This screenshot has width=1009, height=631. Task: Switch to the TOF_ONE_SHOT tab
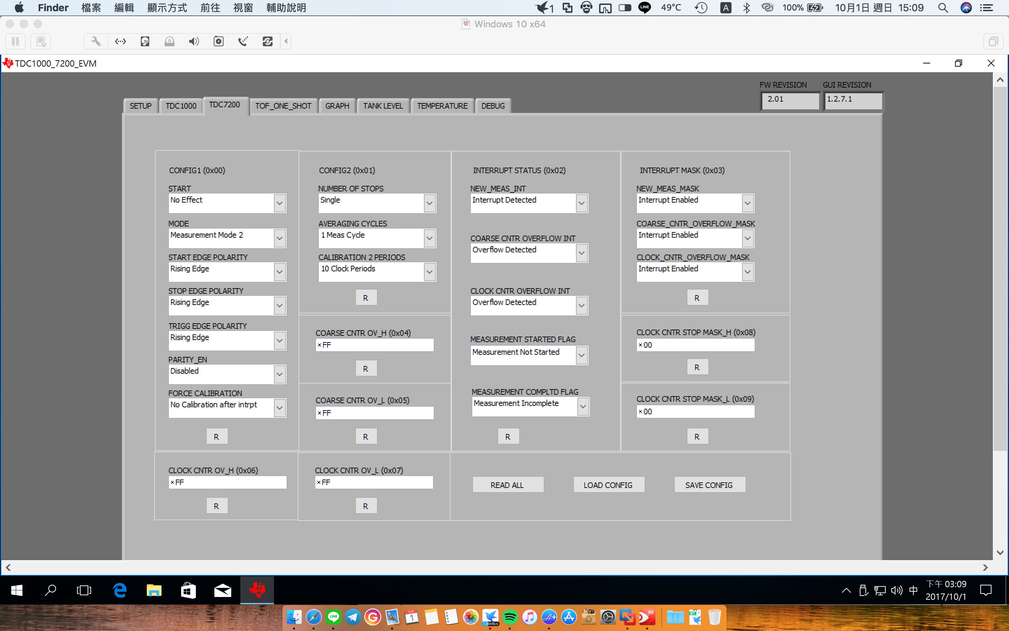click(x=283, y=106)
